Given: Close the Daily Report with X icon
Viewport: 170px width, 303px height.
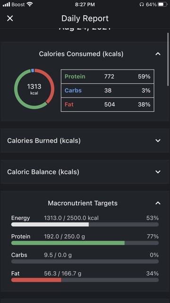Looking at the screenshot, I should 10,18.
